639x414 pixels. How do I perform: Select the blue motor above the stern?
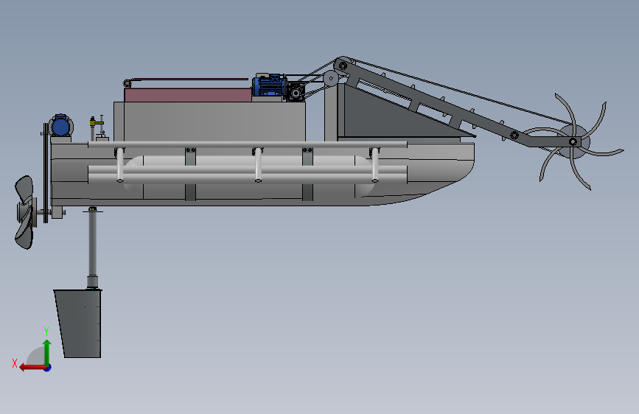coord(60,125)
